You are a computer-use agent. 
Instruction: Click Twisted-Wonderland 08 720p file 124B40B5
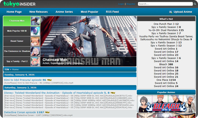click(x=68, y=98)
